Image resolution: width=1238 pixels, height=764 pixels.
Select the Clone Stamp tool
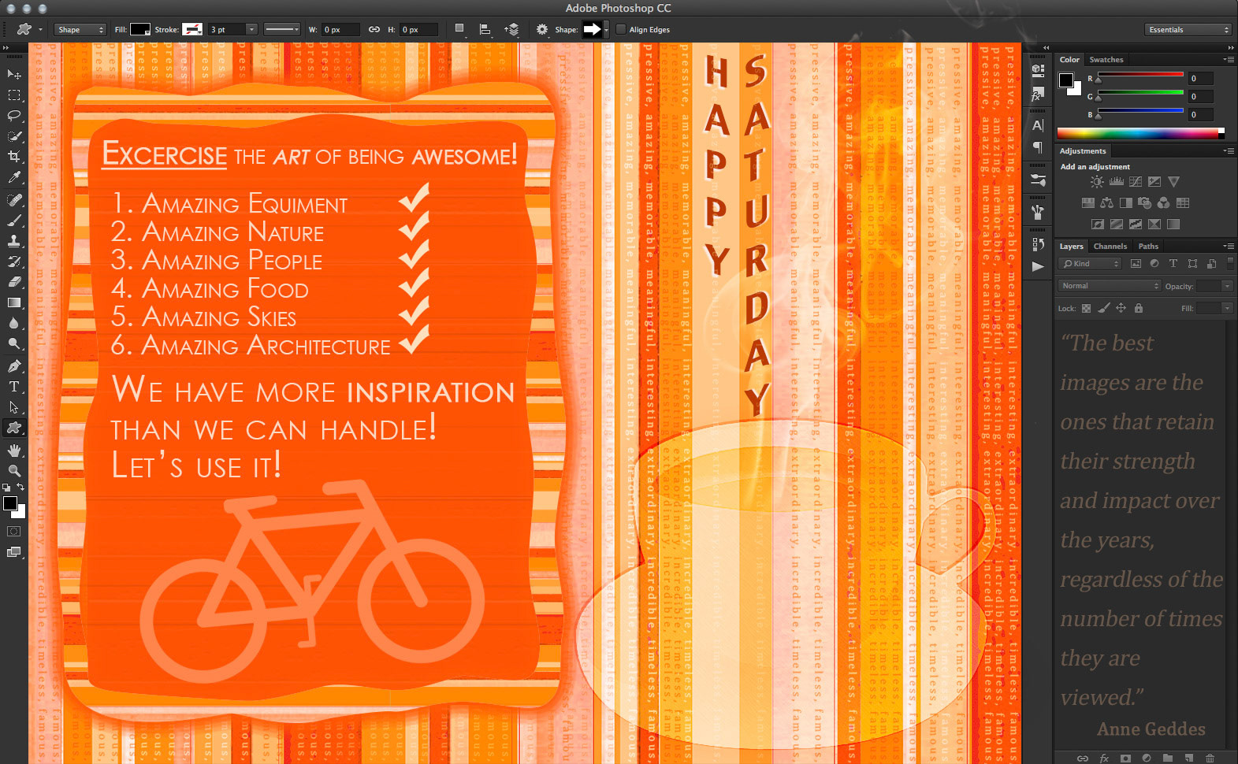[x=13, y=241]
